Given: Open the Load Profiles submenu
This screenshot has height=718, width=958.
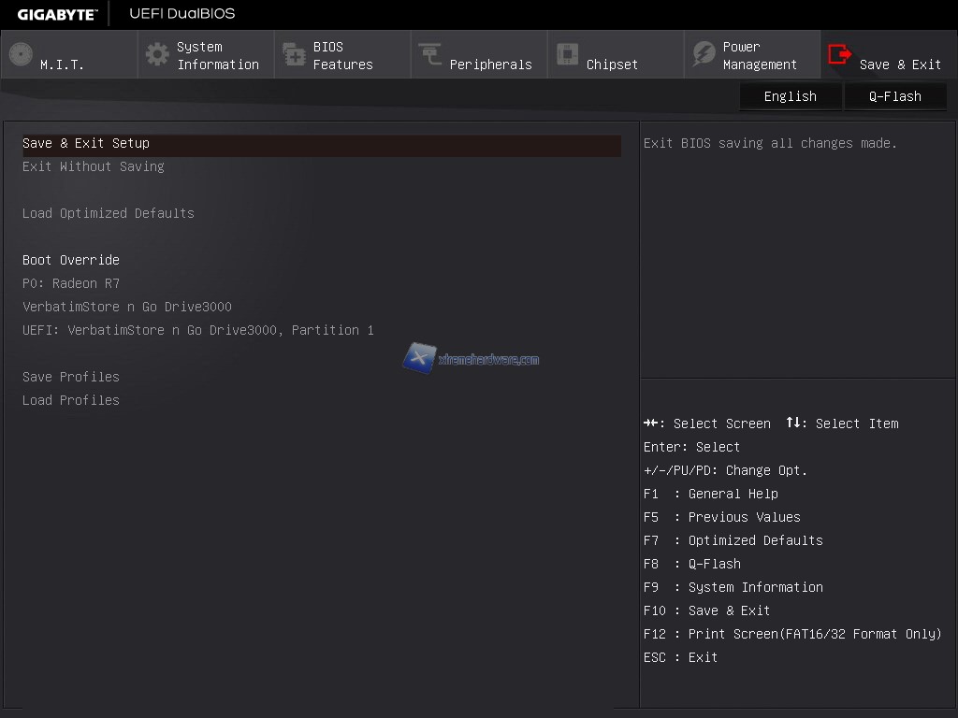Looking at the screenshot, I should pos(71,400).
